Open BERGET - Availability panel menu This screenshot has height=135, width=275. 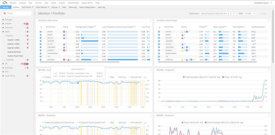click(x=150, y=116)
